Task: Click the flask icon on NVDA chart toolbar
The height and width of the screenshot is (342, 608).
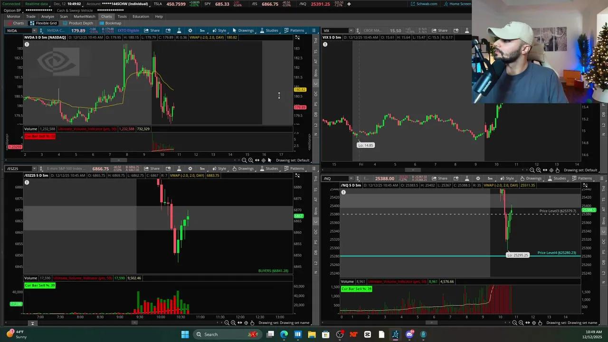Action: [179, 30]
